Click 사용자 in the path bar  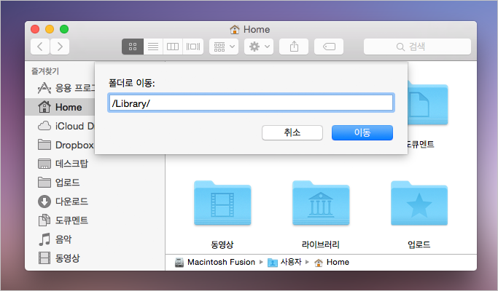point(284,262)
